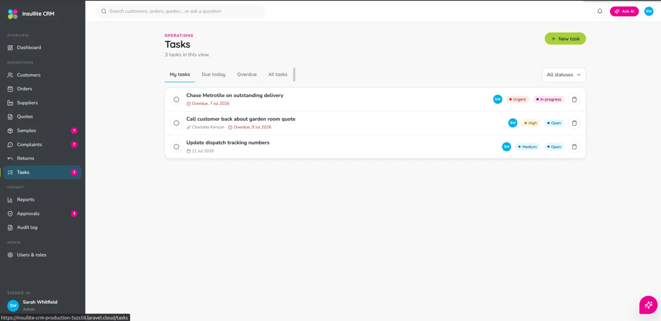Click the Suppliers factory icon in sidebar
661x321 pixels.
(10, 103)
